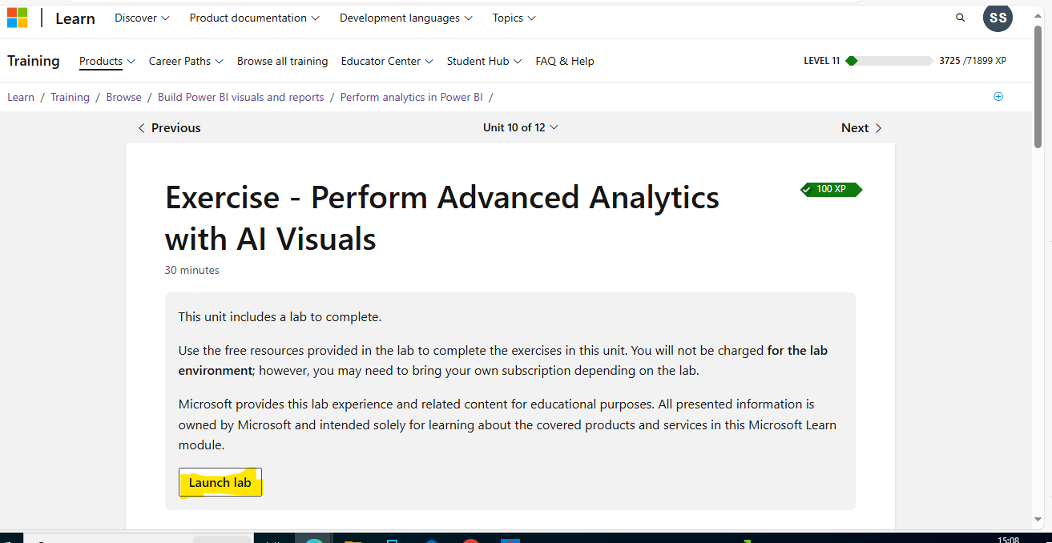The image size is (1052, 543).
Task: Go to Browse all training
Action: 282,61
